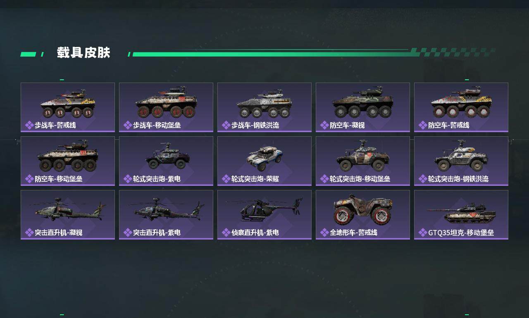529x318 pixels.
Task: Click the 侦察直升机-紫电 label text
Action: [x=255, y=233]
